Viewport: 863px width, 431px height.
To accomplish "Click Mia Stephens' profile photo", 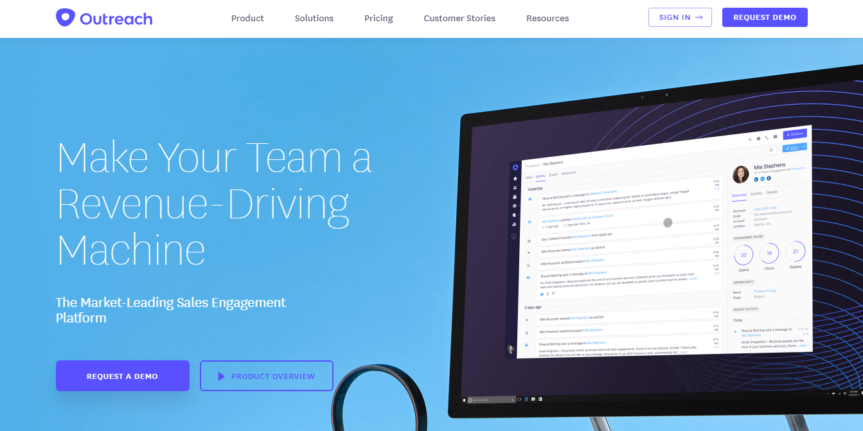I will click(740, 174).
